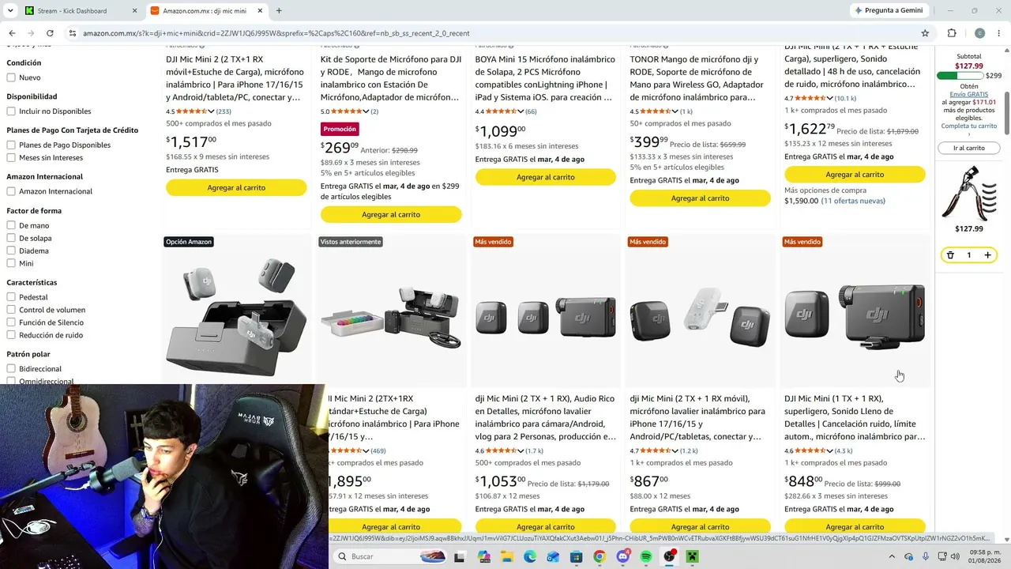
Task: Close the Amazon.com.mx tab
Action: click(x=259, y=11)
